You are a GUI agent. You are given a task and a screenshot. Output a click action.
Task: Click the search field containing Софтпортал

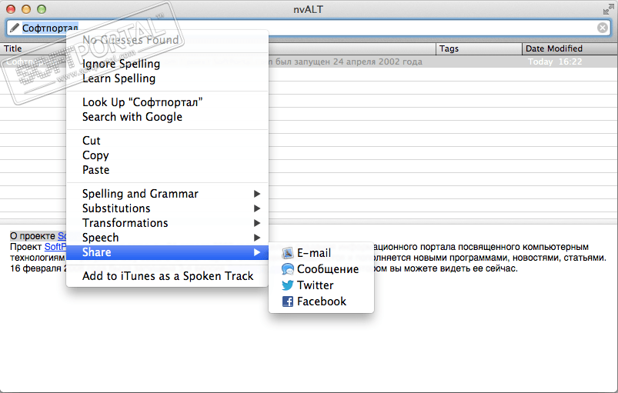(x=309, y=28)
